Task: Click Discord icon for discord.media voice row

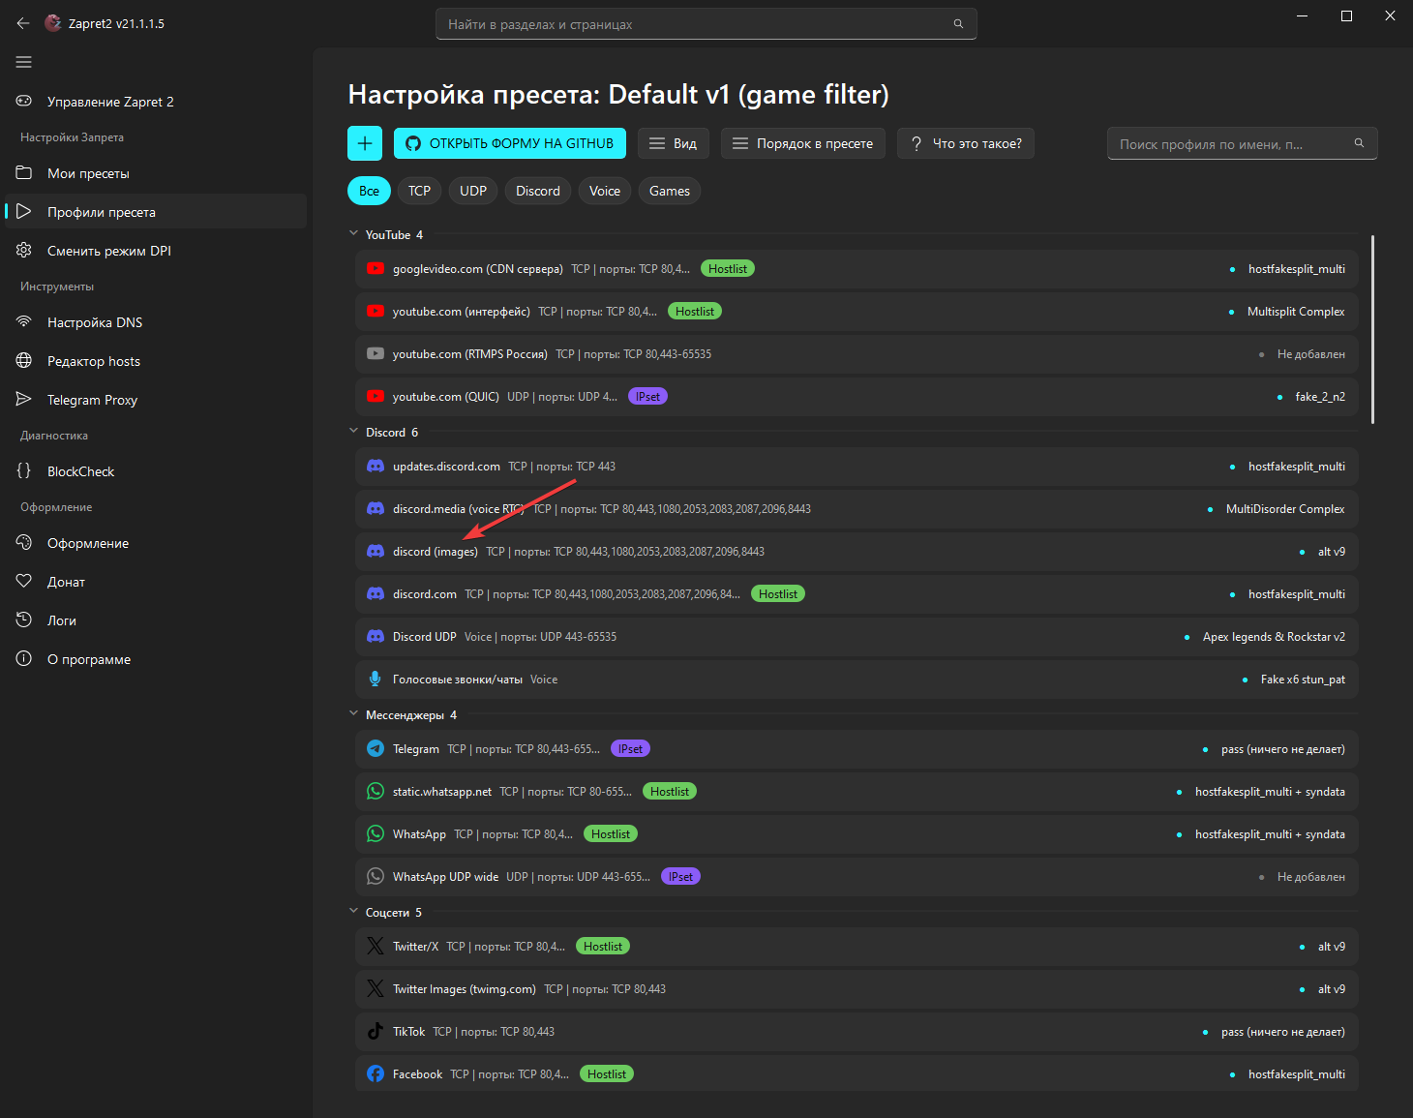Action: (376, 509)
